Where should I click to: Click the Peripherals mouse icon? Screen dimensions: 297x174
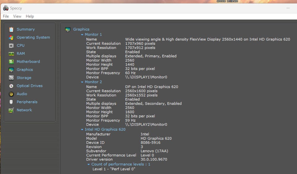point(11,102)
